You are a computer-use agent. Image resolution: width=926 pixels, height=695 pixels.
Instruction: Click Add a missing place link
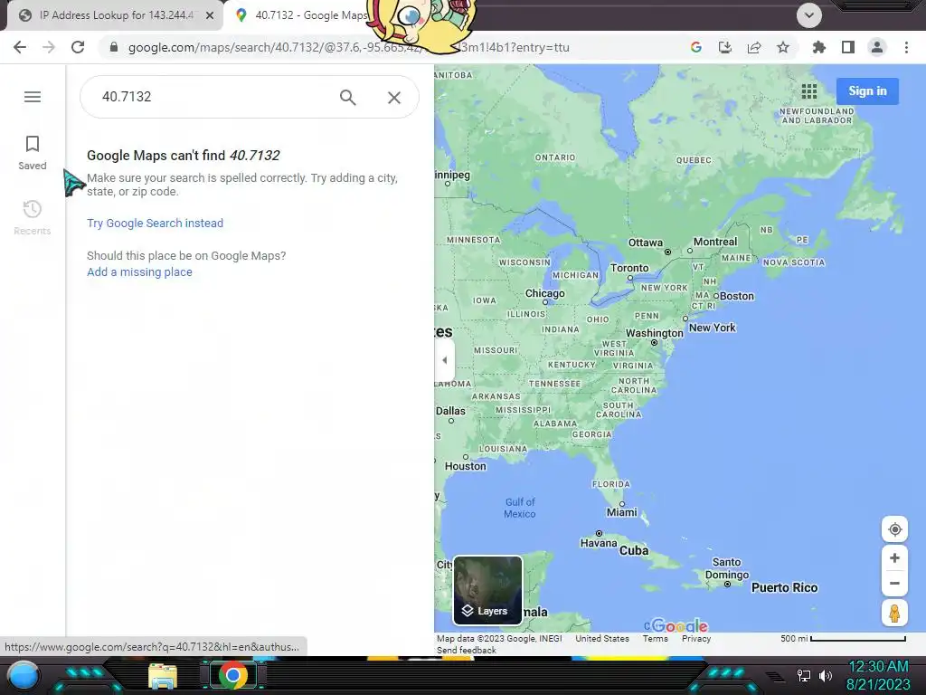click(139, 271)
